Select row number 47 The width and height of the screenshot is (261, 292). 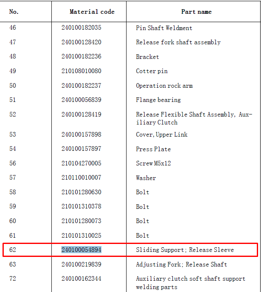(13, 42)
